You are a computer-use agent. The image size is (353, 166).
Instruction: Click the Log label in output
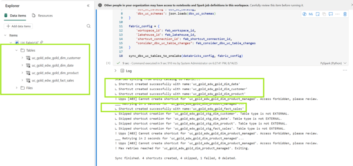pos(129,71)
